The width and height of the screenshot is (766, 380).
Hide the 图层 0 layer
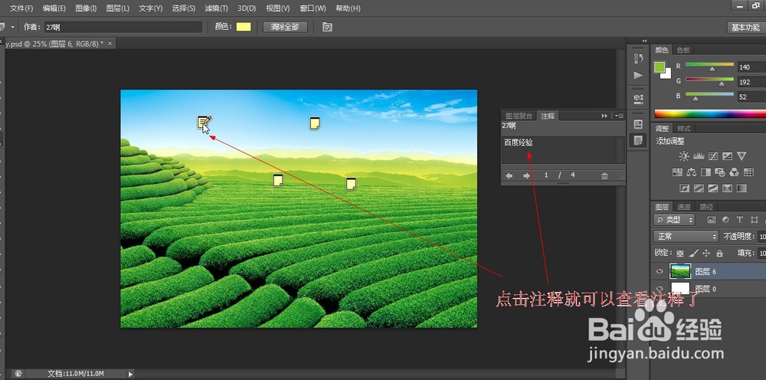[660, 289]
